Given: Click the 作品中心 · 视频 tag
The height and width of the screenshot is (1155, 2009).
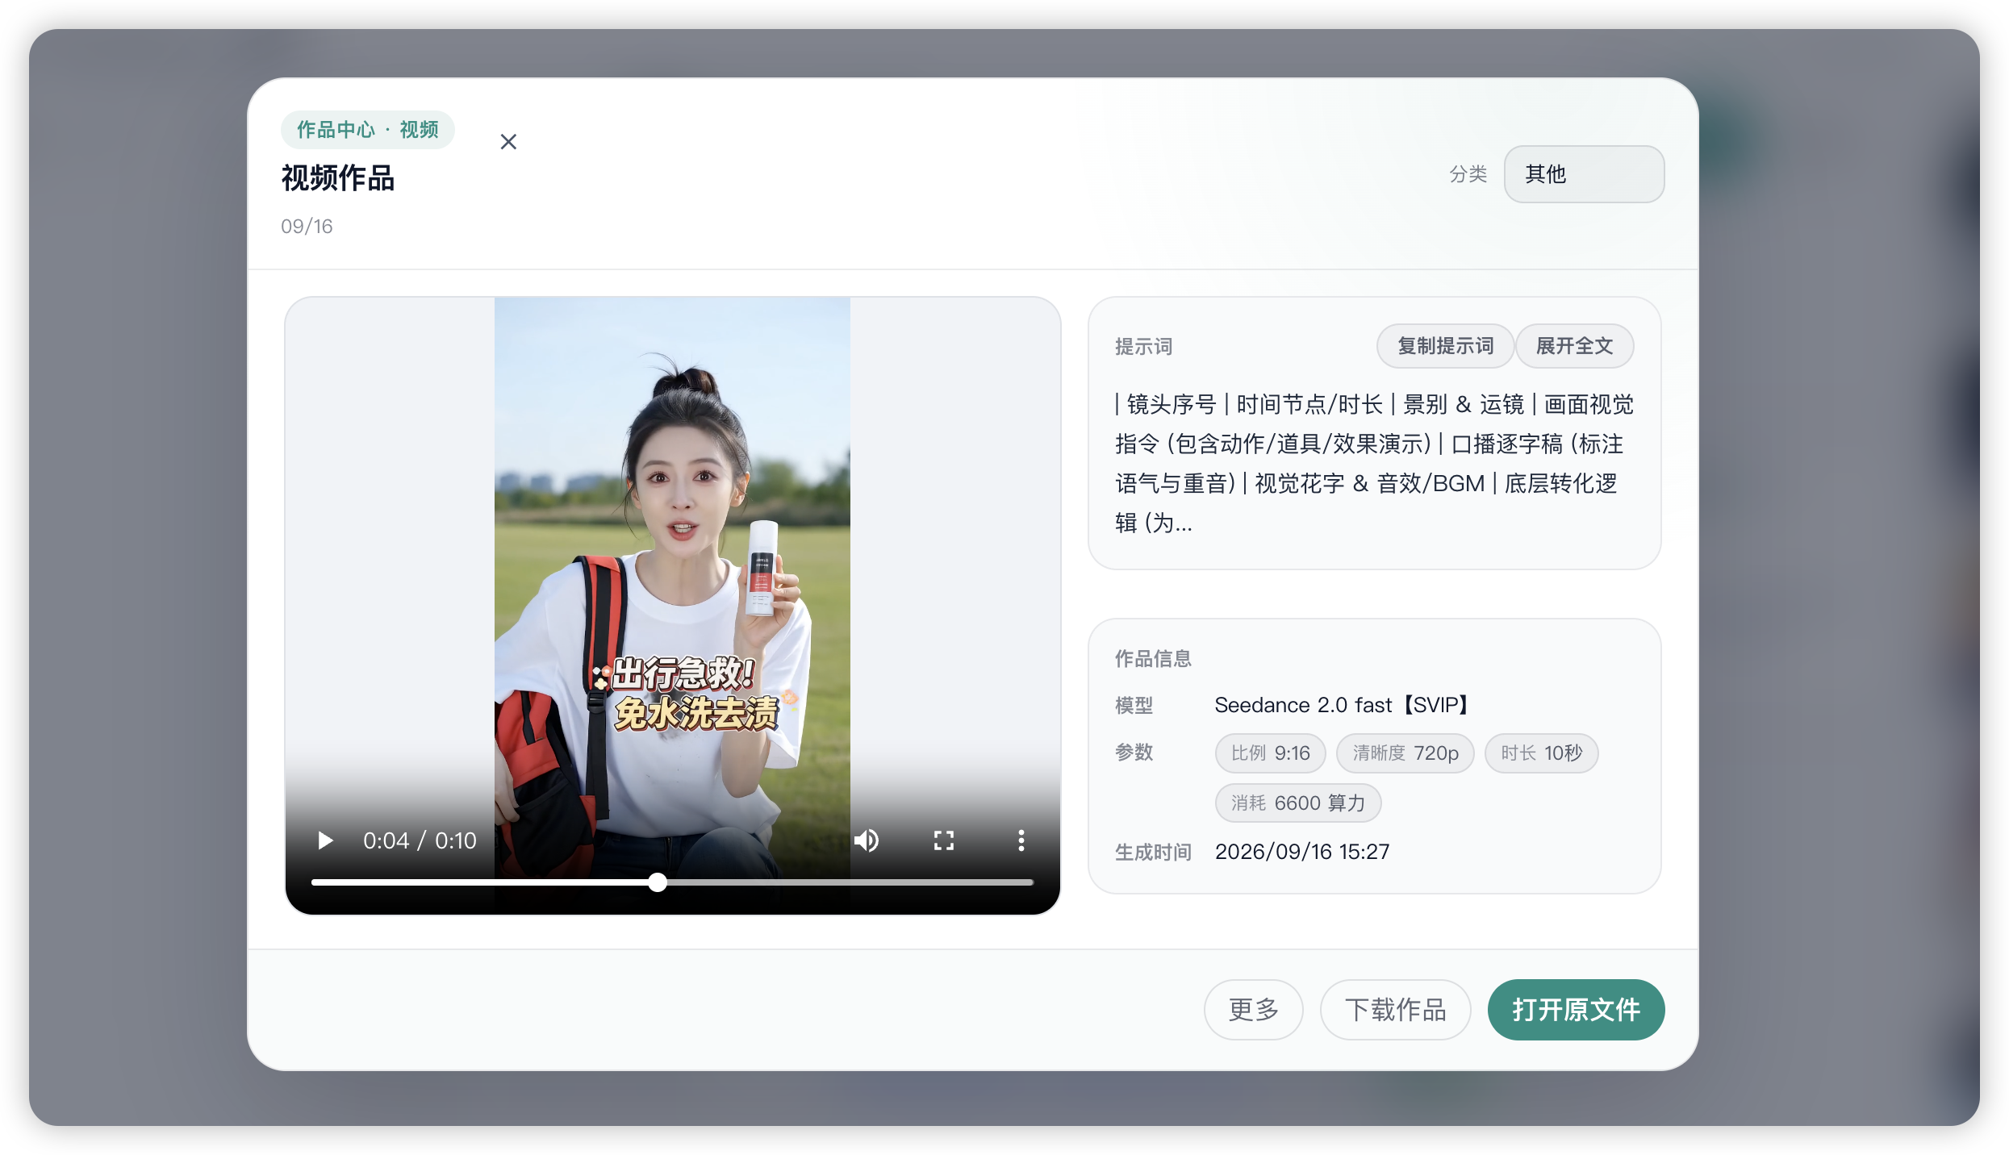Looking at the screenshot, I should tap(368, 130).
